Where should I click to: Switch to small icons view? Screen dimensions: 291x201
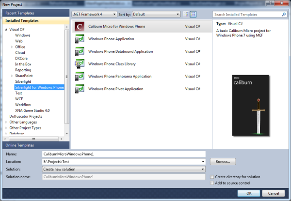point(186,14)
